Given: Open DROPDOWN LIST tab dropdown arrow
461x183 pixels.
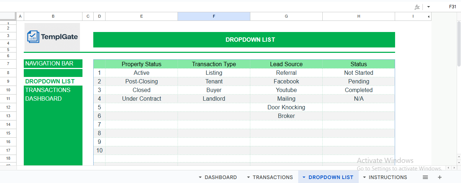Looking at the screenshot, I should coord(304,177).
